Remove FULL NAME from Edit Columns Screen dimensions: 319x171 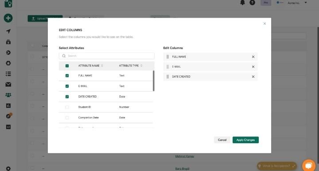tap(253, 57)
